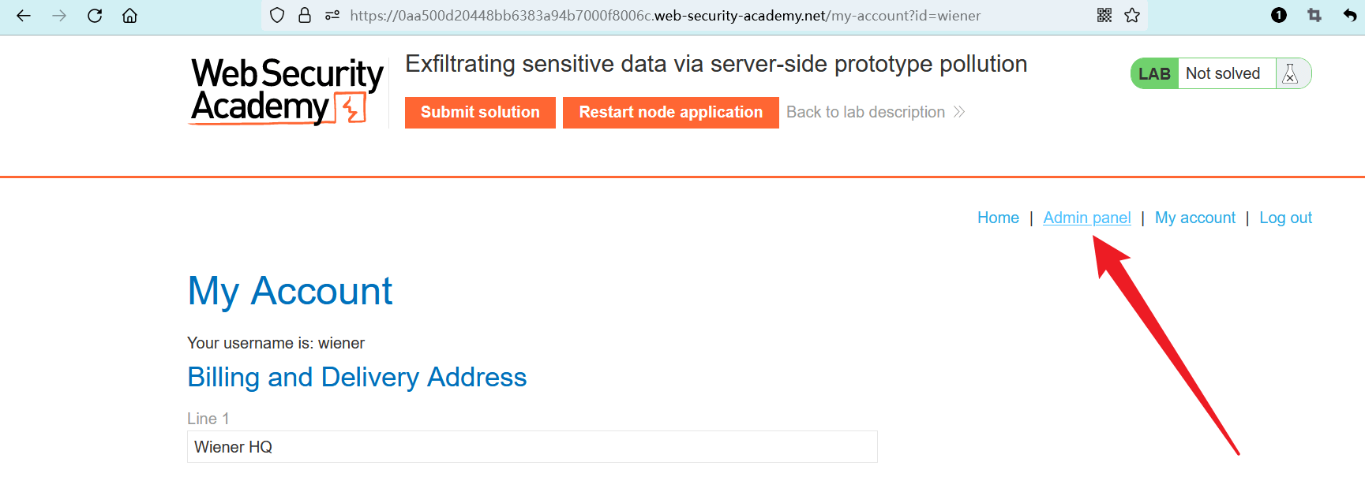Click the Submit solution button
This screenshot has width=1365, height=477.
(x=480, y=113)
